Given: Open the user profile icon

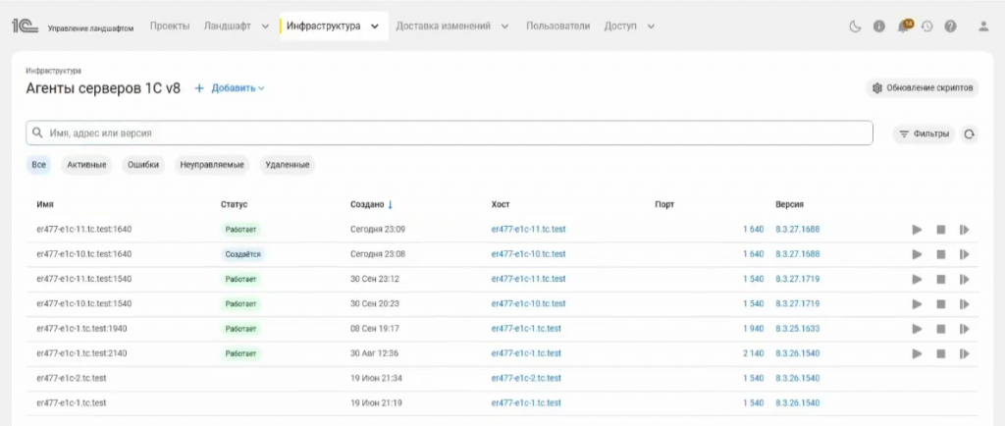Looking at the screenshot, I should coord(983,27).
